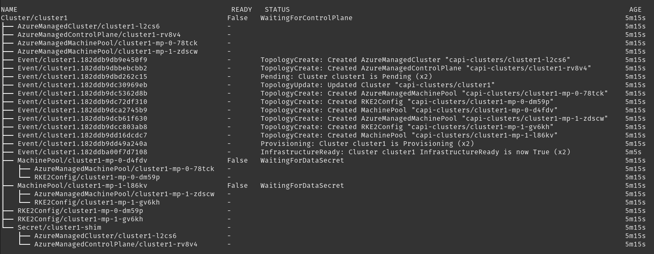Click AzureManagedMachinePool/cluster1-mp-0-78tck nested under MachinePool
This screenshot has width=654, height=254.
(x=124, y=169)
